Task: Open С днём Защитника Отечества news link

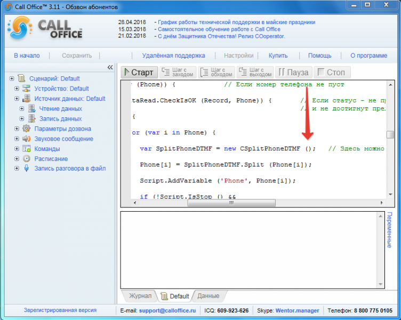Action: 221,36
